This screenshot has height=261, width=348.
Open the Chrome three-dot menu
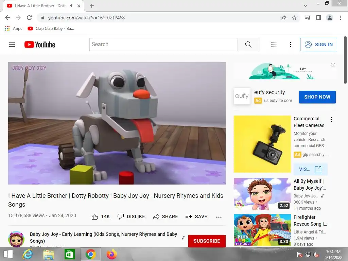click(x=341, y=18)
